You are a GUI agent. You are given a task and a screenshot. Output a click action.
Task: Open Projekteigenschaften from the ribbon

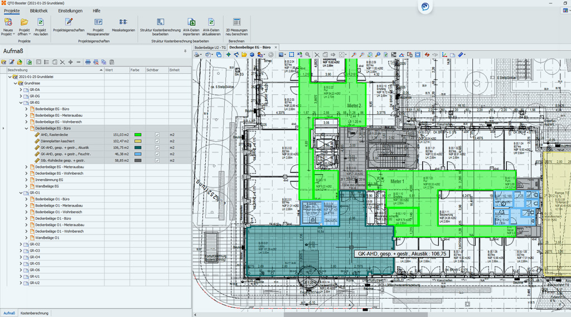(x=69, y=22)
